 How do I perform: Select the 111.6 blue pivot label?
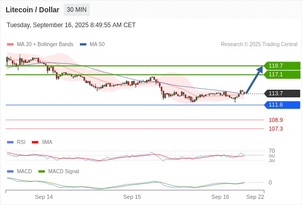[282, 105]
